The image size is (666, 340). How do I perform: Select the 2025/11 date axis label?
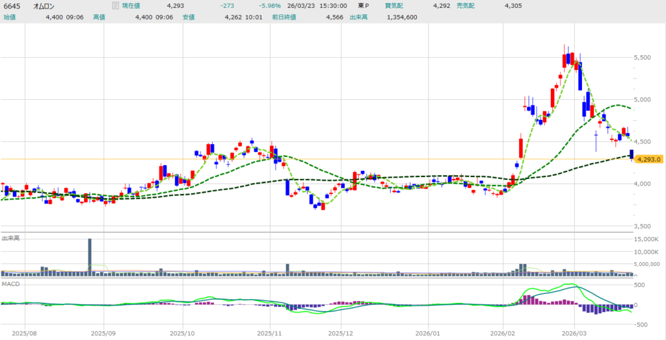coord(268,331)
